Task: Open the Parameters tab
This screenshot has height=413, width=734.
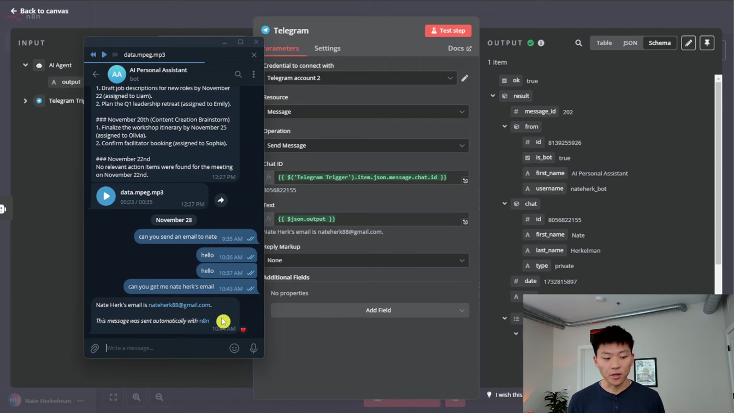Action: point(281,48)
